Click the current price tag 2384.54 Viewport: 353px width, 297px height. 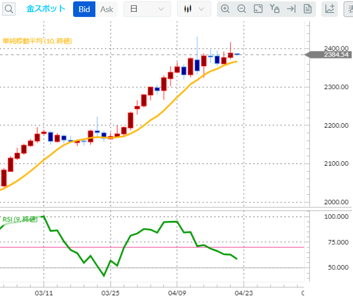click(x=328, y=54)
